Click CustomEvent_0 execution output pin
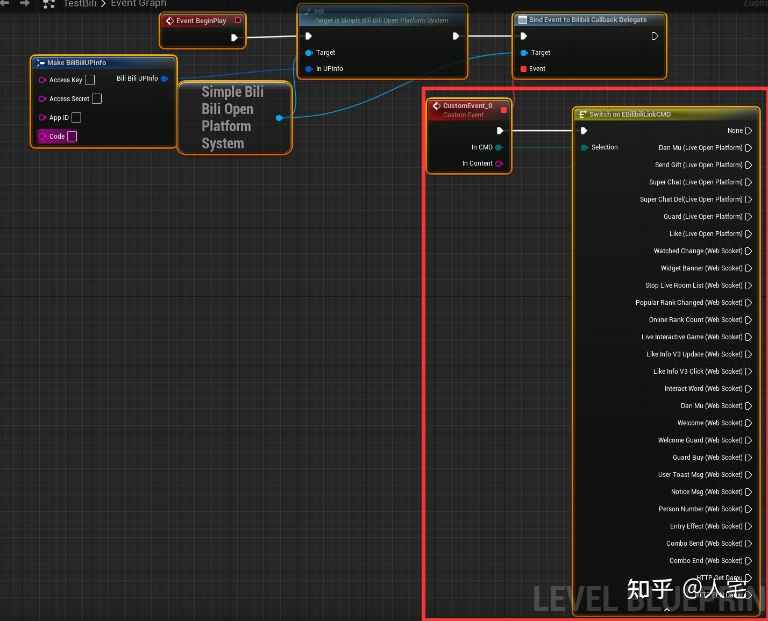The width and height of the screenshot is (768, 621). click(x=500, y=131)
